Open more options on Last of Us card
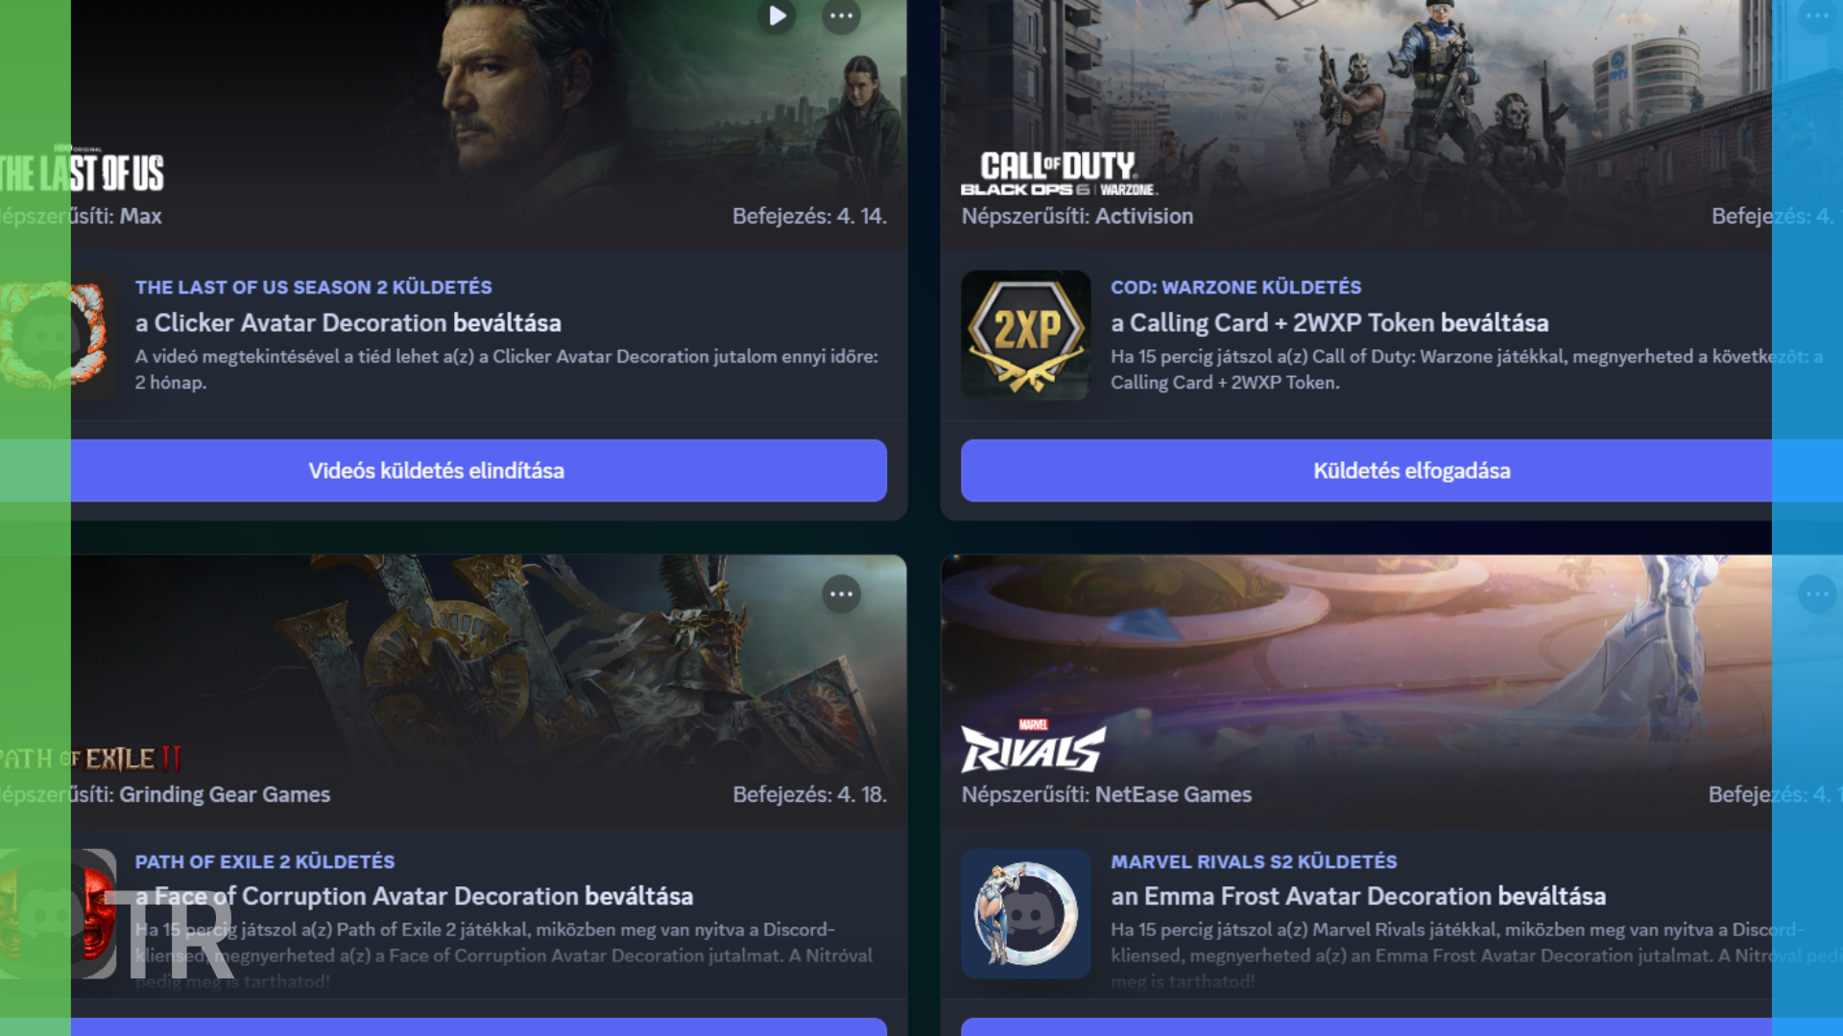Screen dimensions: 1843x1036 (x=842, y=15)
